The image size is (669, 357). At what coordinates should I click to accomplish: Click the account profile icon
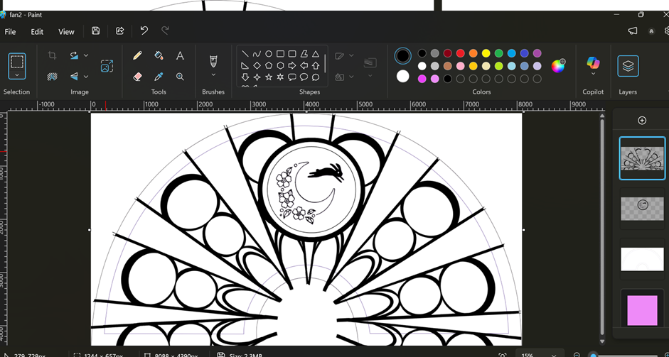point(651,31)
